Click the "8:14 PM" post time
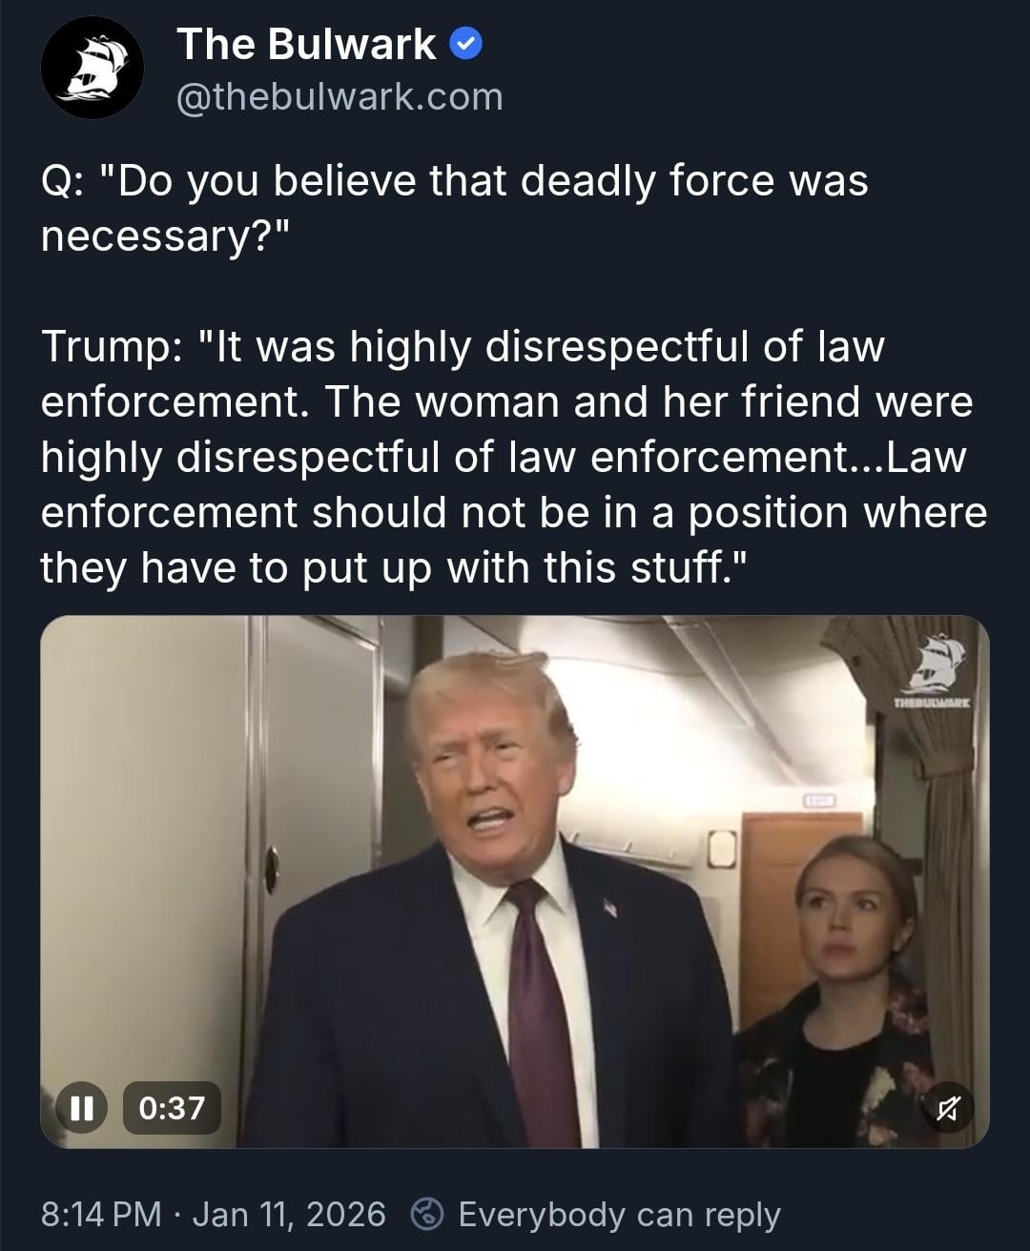The height and width of the screenshot is (1251, 1030). [101, 1214]
